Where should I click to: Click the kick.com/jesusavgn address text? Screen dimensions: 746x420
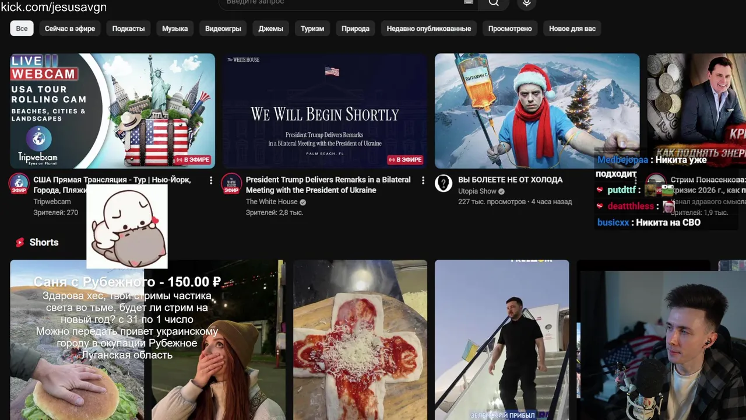54,7
